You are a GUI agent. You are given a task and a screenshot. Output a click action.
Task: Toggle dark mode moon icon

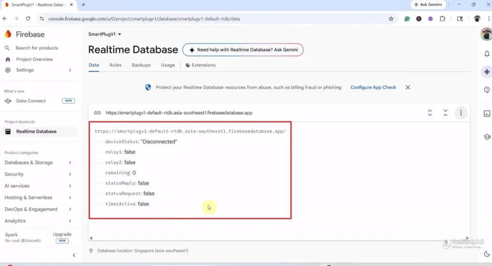(x=487, y=254)
